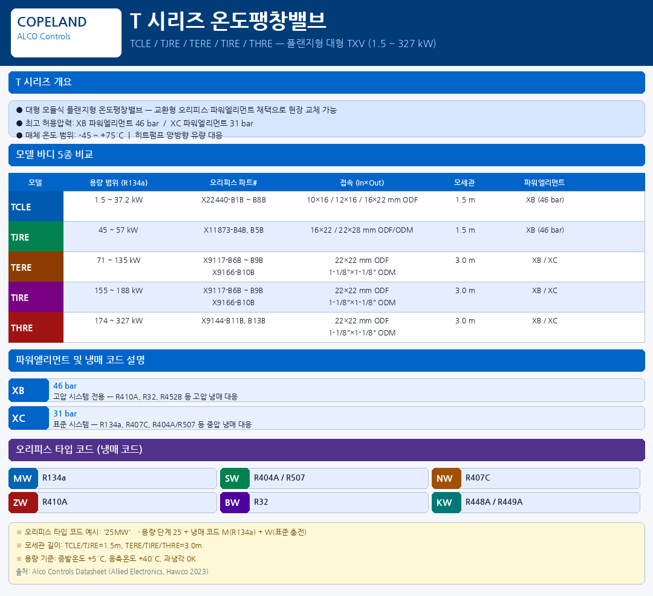Click the MW refrigerant code badge
The height and width of the screenshot is (596, 653).
tap(23, 479)
